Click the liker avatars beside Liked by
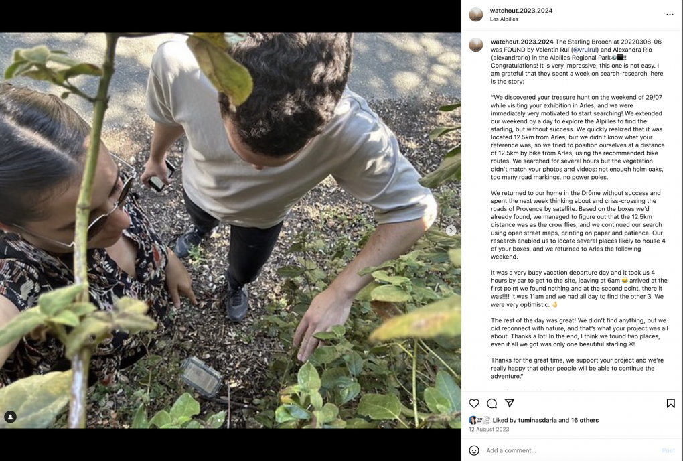This screenshot has width=683, height=461. coord(479,421)
